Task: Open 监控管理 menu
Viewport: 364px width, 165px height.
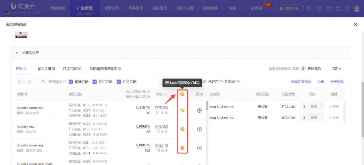Action: pyautogui.click(x=160, y=8)
